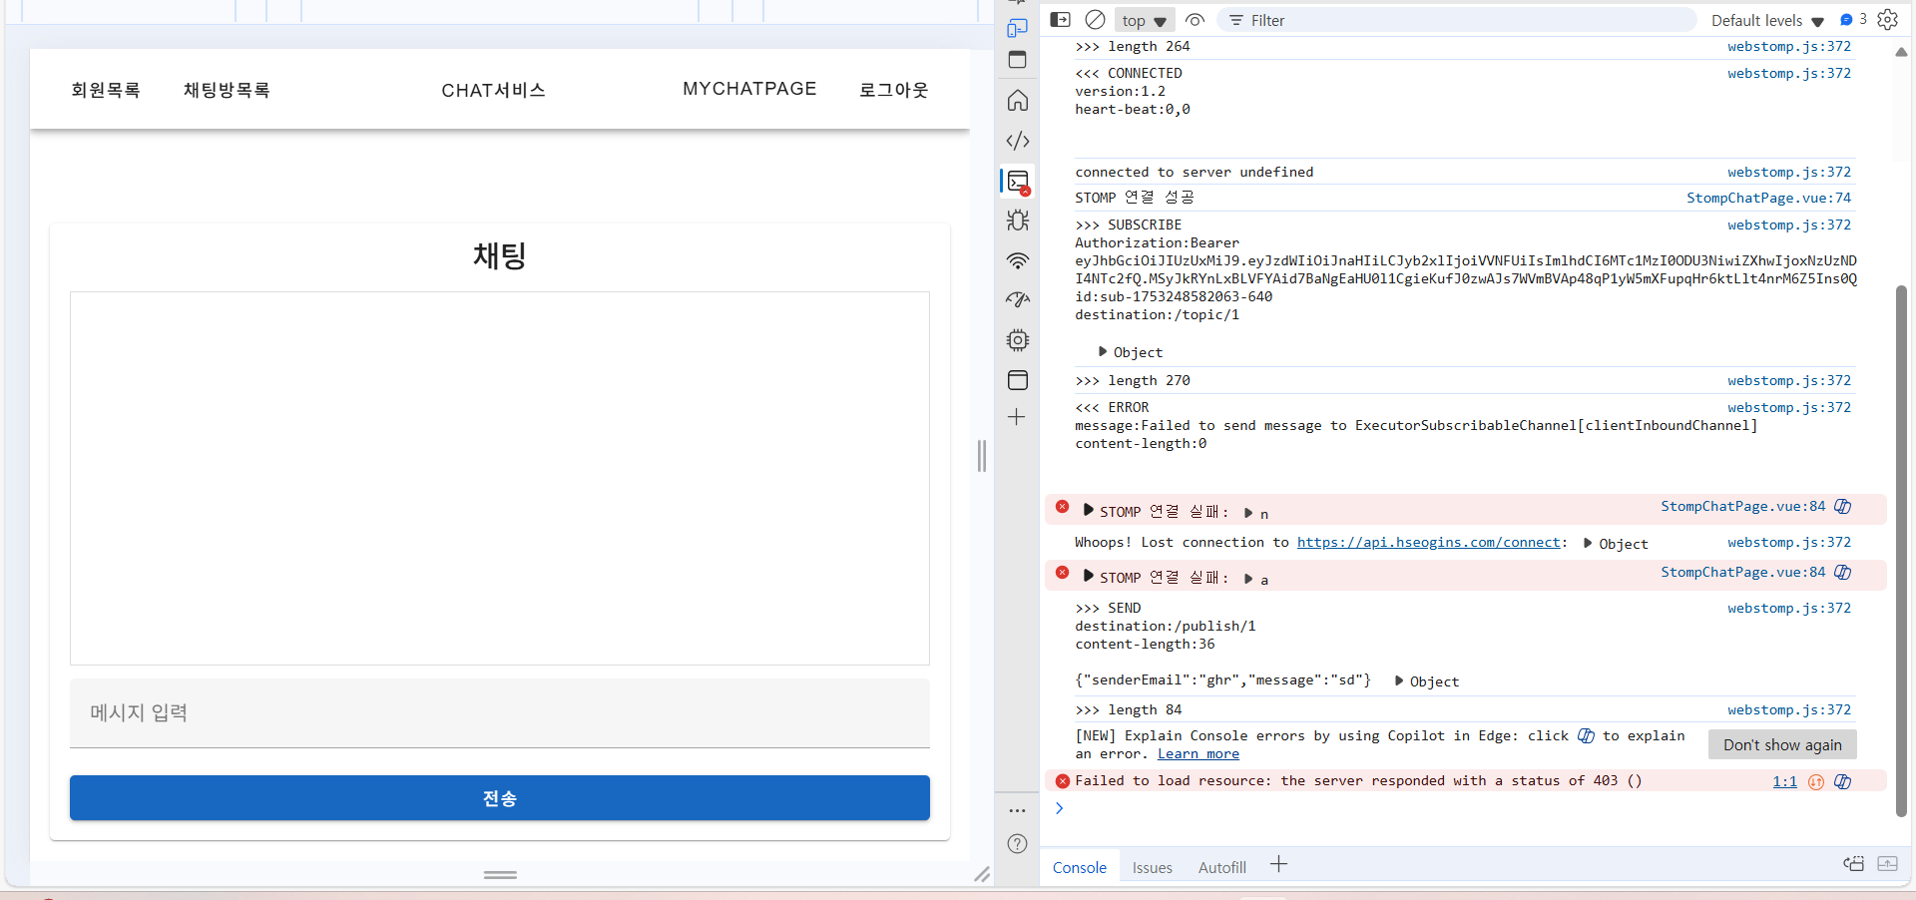Switch to the Console drawer tab
This screenshot has width=1916, height=900.
[x=1080, y=868]
